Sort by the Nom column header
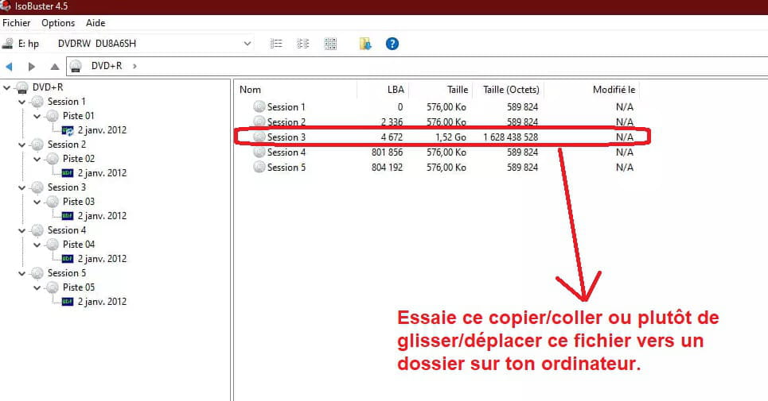Viewport: 768px width, 401px height. click(x=250, y=90)
